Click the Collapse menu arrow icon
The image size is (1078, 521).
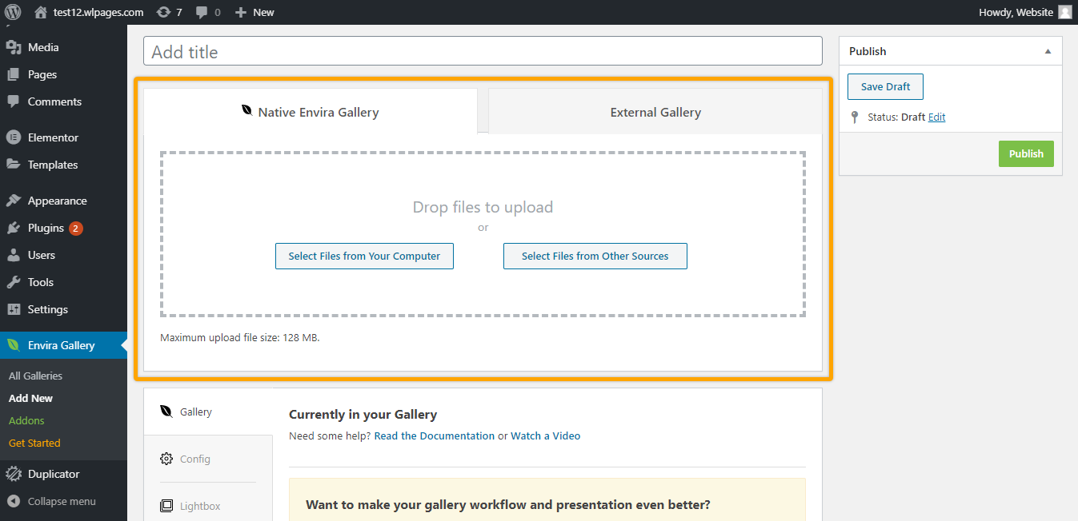[x=14, y=502]
